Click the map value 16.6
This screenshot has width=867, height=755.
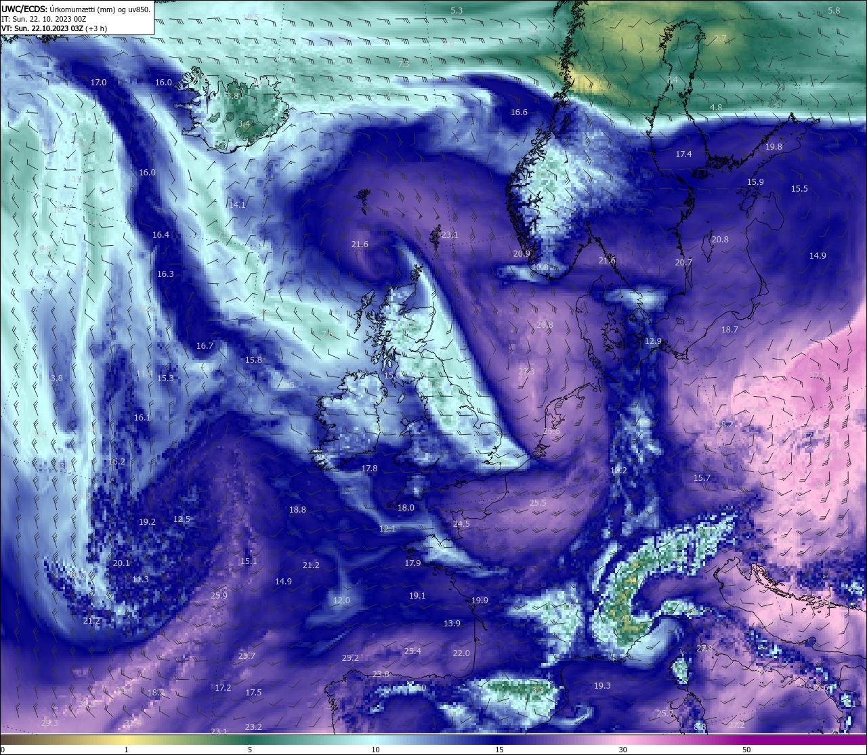pos(519,112)
